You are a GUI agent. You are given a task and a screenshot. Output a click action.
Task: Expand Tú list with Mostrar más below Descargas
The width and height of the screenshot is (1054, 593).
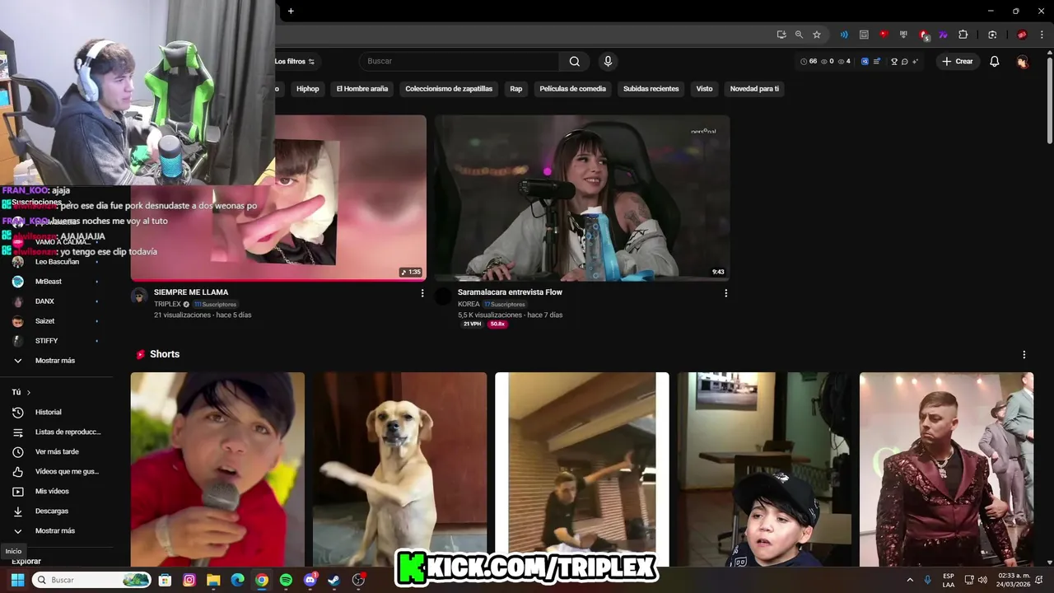click(x=56, y=531)
